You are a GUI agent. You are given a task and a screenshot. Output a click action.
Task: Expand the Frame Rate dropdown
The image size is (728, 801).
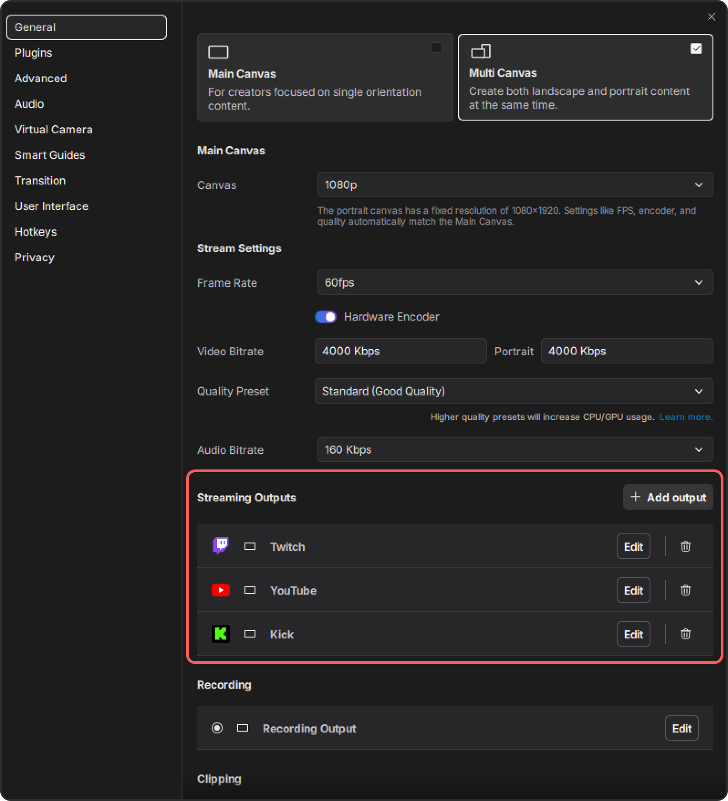[x=515, y=283]
